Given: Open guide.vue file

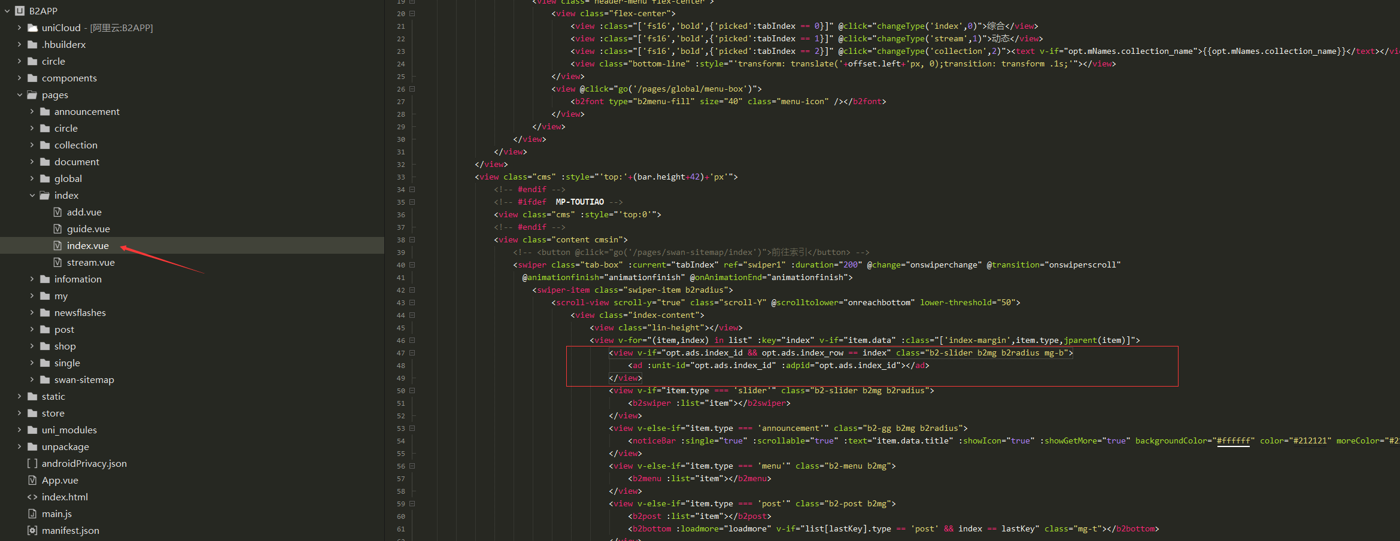Looking at the screenshot, I should 88,229.
